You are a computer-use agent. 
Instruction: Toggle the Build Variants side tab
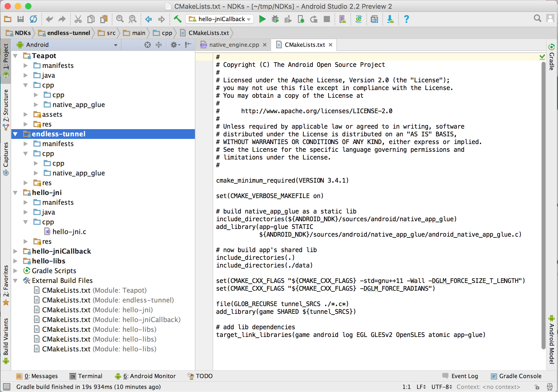pos(6,341)
